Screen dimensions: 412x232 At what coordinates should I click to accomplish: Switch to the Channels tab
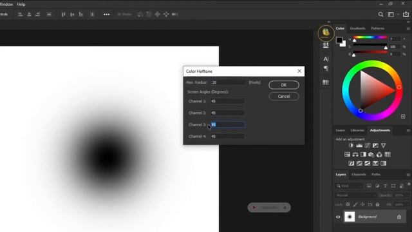[359, 175]
